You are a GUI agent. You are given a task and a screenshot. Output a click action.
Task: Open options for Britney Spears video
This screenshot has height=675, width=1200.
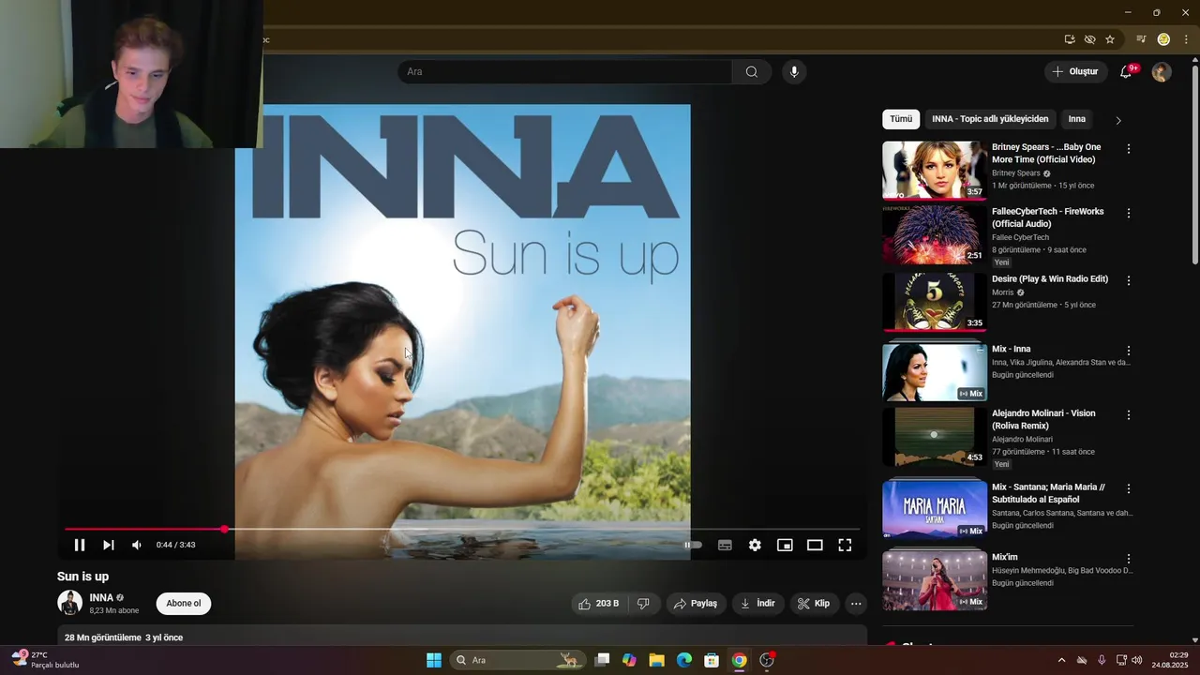click(1129, 149)
